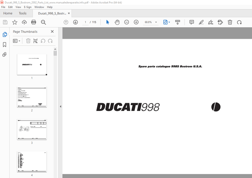The image size is (252, 178).
Task: Rotate thumbnail pages counterclockwise
Action: pos(43,41)
